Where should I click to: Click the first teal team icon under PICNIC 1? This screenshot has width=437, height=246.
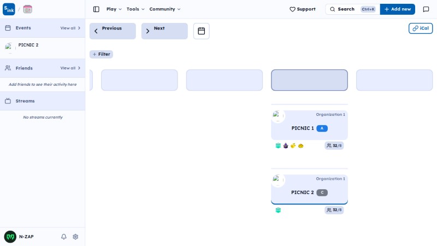(278, 145)
